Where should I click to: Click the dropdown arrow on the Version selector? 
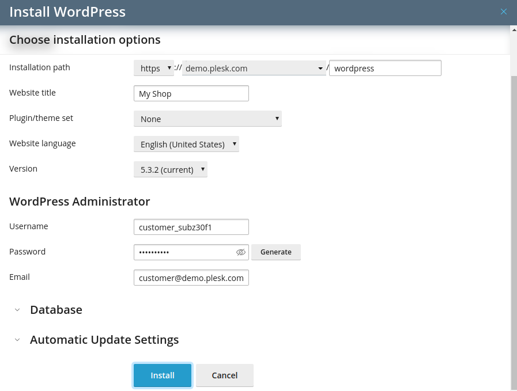click(202, 169)
